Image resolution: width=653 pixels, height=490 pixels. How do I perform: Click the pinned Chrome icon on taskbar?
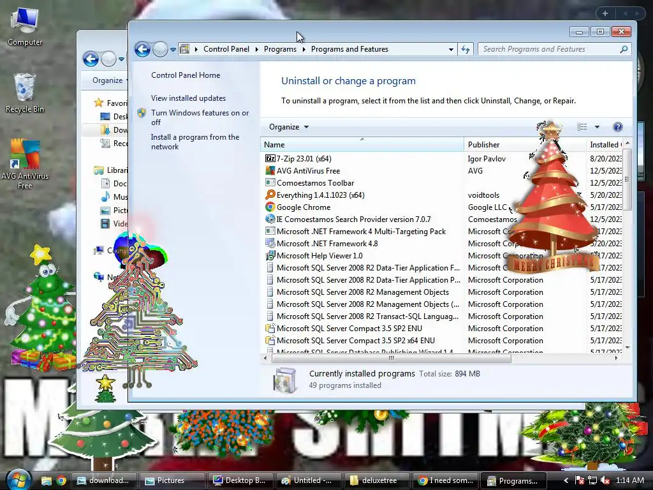point(61,481)
